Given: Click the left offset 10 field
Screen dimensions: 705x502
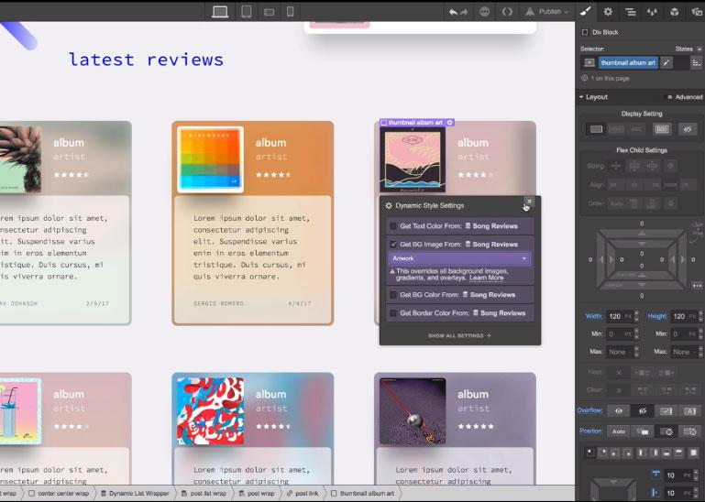Looking at the screenshot, I should [x=671, y=493].
